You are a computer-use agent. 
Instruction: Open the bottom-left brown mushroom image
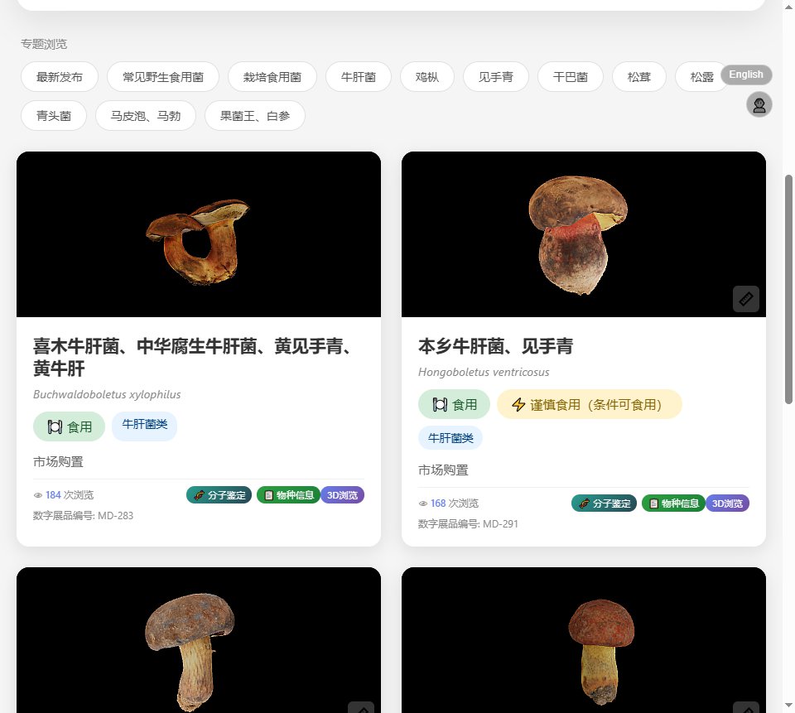(199, 640)
